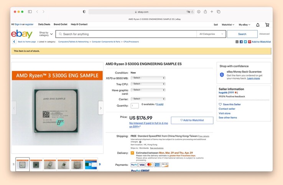Open the Safari share icon
283x185 pixels.
pos(205,12)
